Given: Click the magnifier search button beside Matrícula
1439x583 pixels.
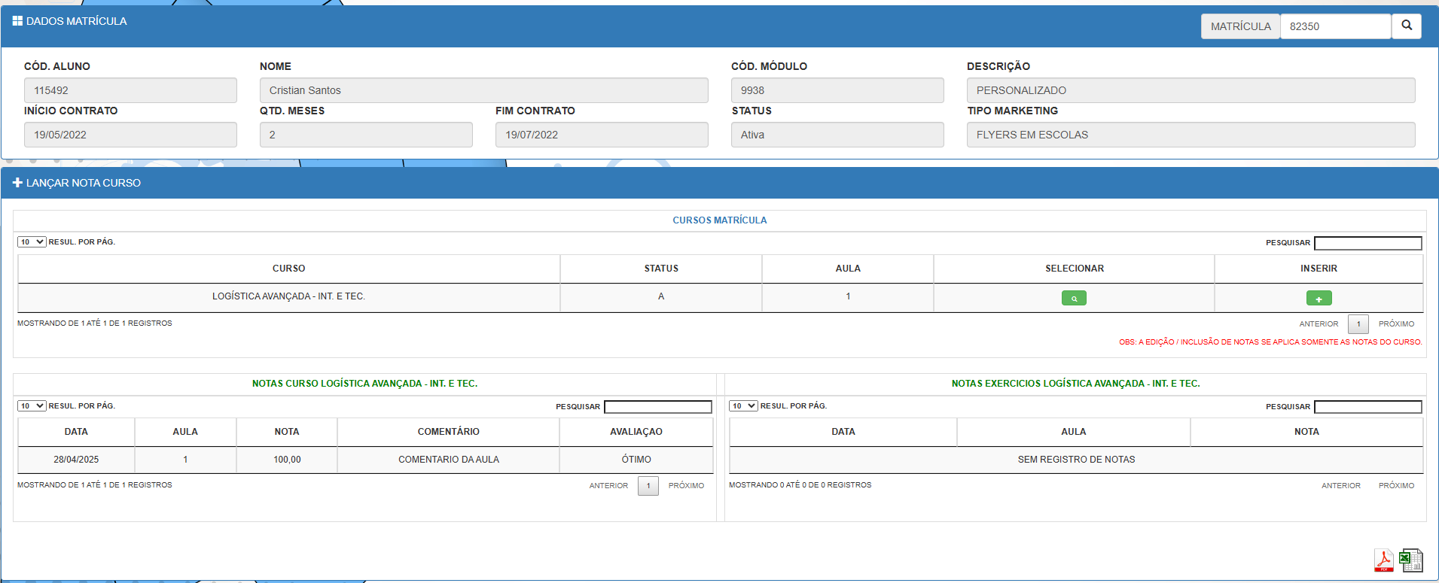Looking at the screenshot, I should 1406,26.
